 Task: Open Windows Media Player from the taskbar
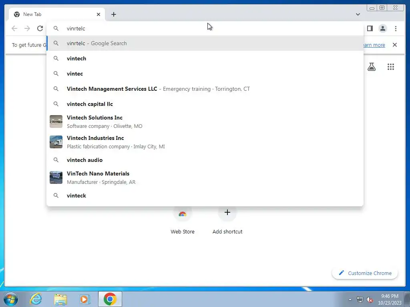(x=85, y=299)
